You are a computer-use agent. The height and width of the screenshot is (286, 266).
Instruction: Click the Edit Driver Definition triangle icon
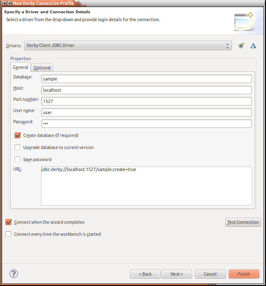coord(253,46)
